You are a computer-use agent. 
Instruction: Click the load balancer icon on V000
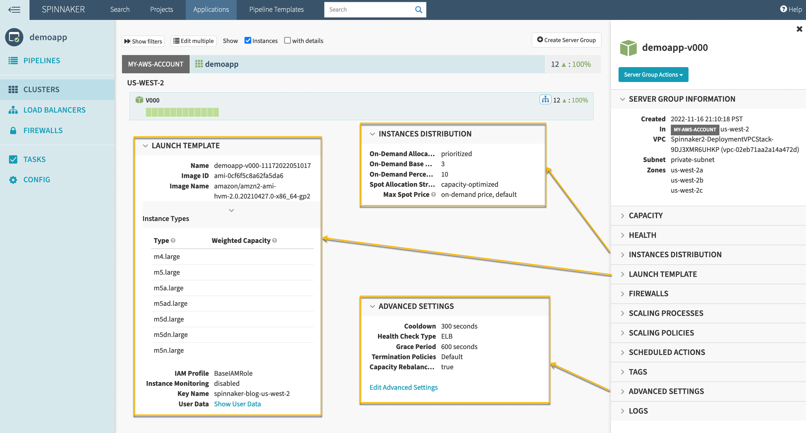[545, 100]
